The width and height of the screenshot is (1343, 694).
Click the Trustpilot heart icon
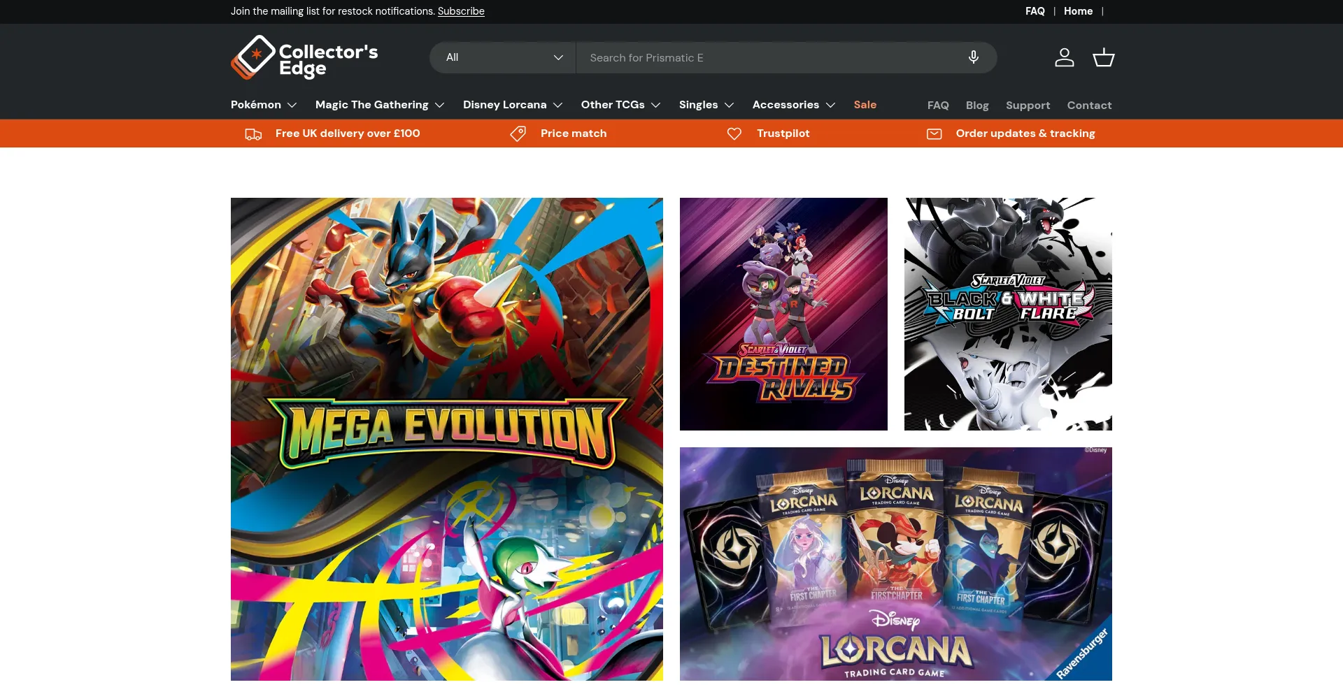(x=734, y=134)
